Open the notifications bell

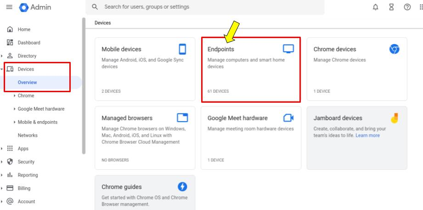click(x=375, y=7)
